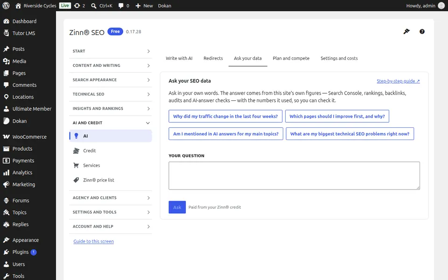This screenshot has width=448, height=280.
Task: Select the AI lightbulb menu item
Action: click(x=111, y=136)
